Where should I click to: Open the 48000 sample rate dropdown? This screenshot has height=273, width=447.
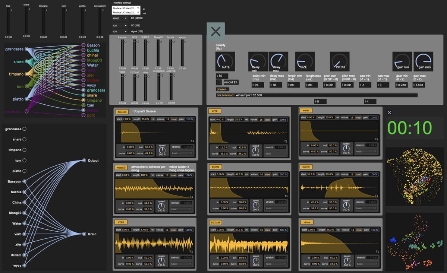120,18
